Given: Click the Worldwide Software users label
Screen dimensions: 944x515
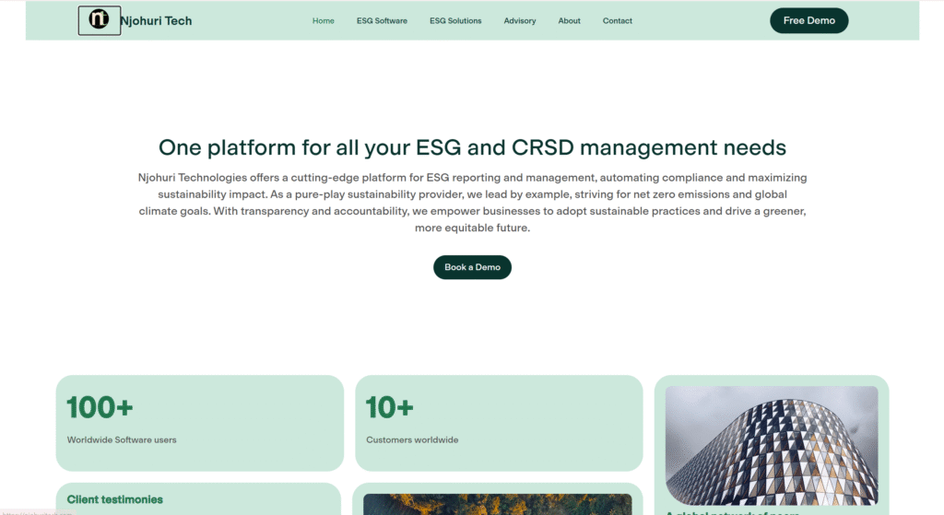Looking at the screenshot, I should pos(122,439).
